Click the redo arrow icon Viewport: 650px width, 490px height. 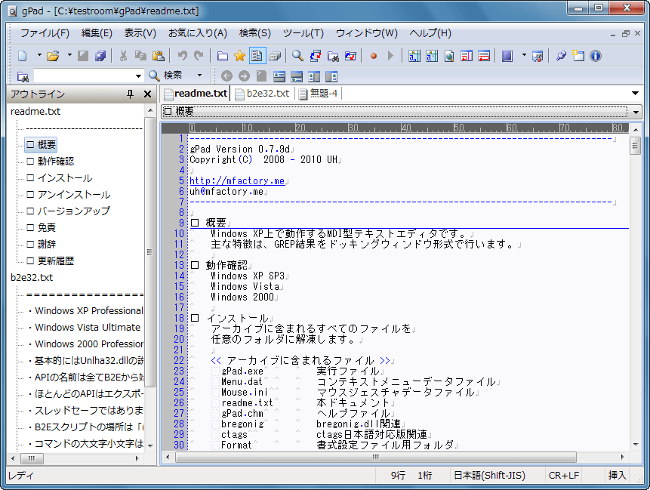[199, 56]
